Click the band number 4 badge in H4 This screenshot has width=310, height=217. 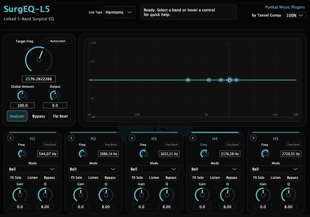193,138
